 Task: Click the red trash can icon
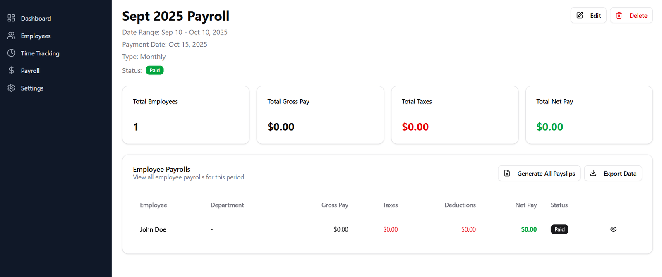coord(619,15)
